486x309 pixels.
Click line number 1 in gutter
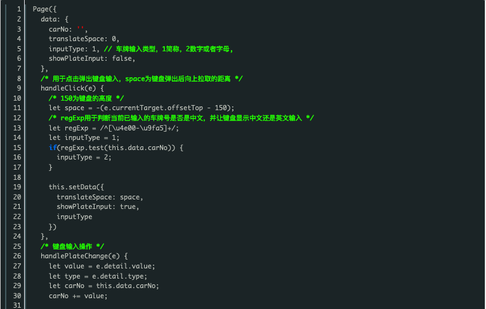click(19, 9)
